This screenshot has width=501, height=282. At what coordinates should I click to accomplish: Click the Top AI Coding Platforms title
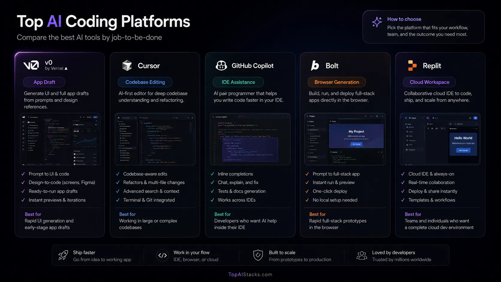[x=103, y=22]
